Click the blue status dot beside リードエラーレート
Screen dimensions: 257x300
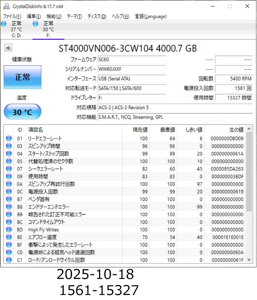pyautogui.click(x=9, y=138)
